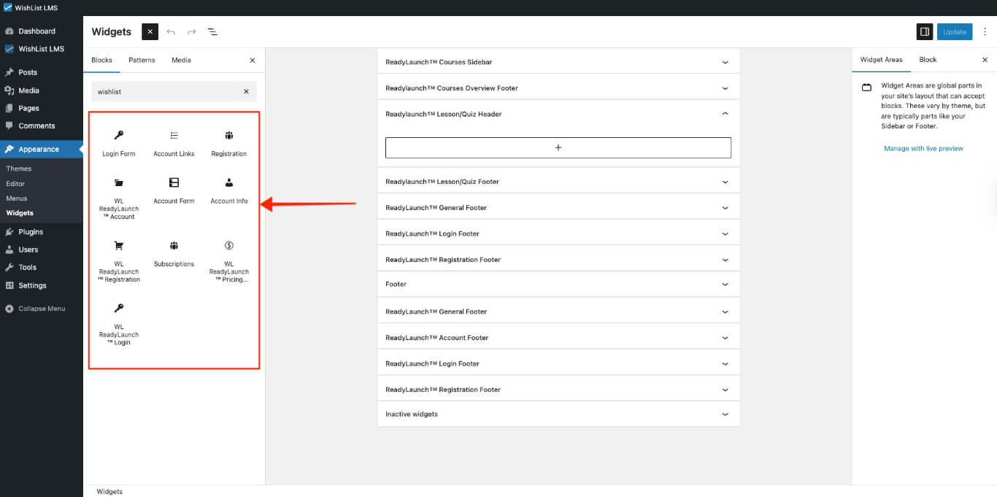Insert WL ReadyLaunch Pricing block
Viewport: 997px width, 497px height.
[228, 261]
